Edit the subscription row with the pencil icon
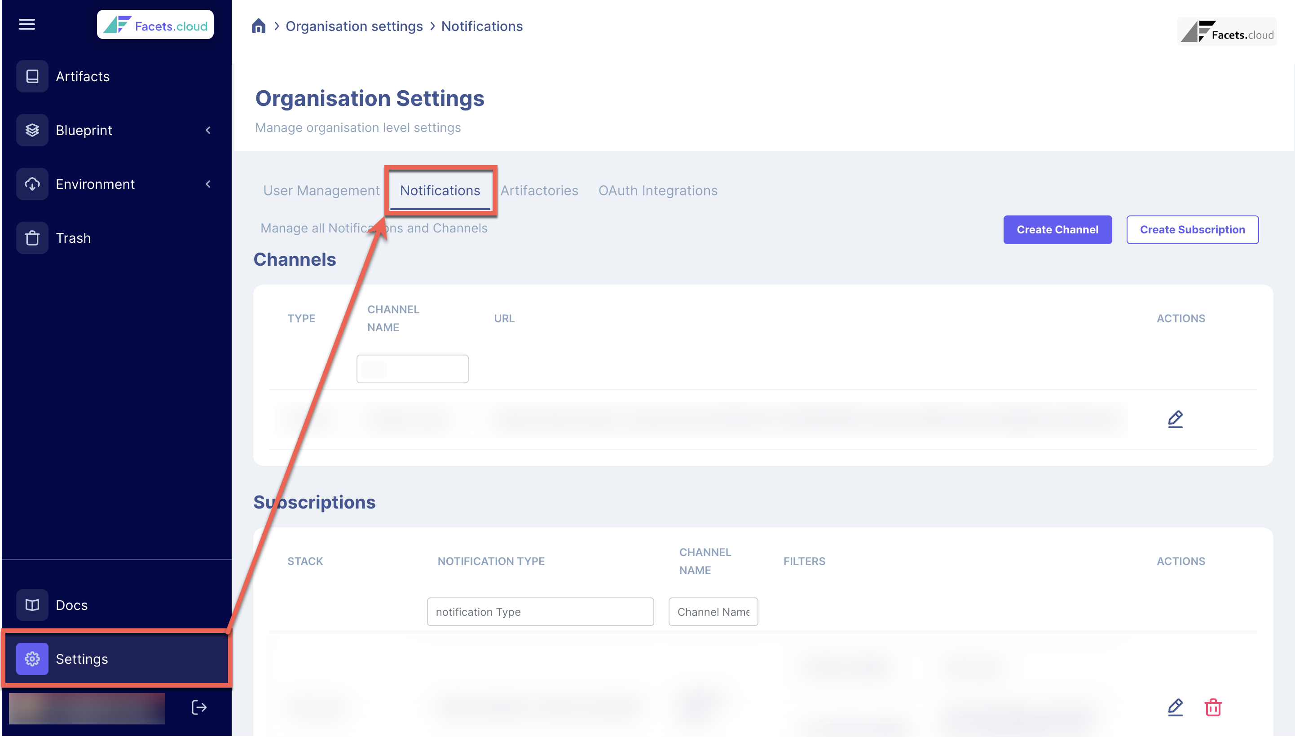Screen dimensions: 1295x737 (x=1175, y=707)
